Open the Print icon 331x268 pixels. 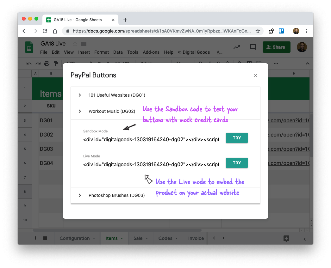coord(47,64)
